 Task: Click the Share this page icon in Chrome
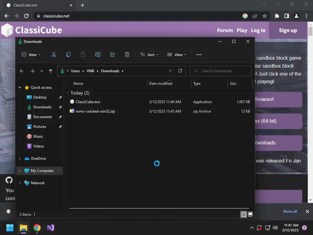(255, 16)
